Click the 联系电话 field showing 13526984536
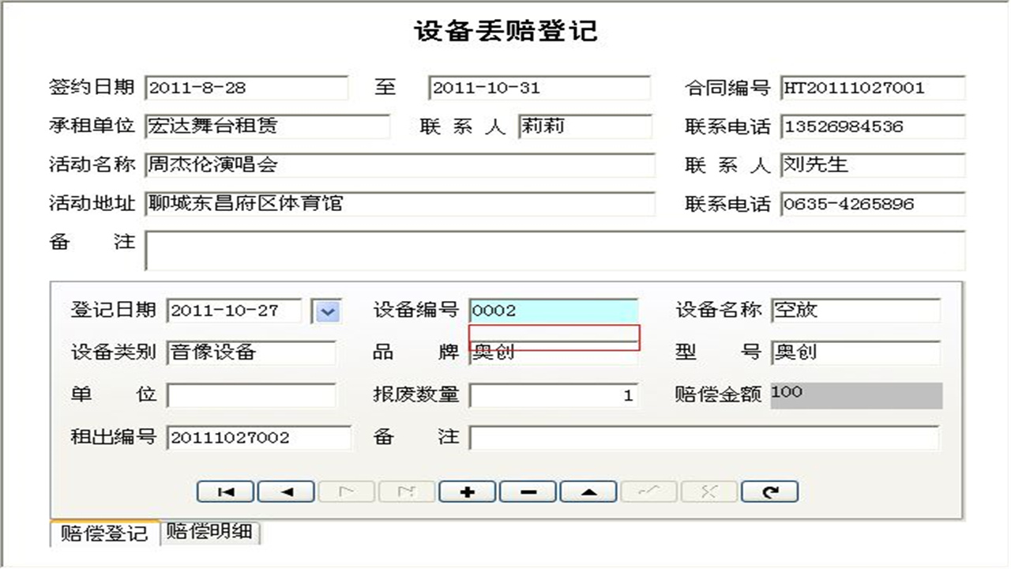The height and width of the screenshot is (569, 1011). 871,126
